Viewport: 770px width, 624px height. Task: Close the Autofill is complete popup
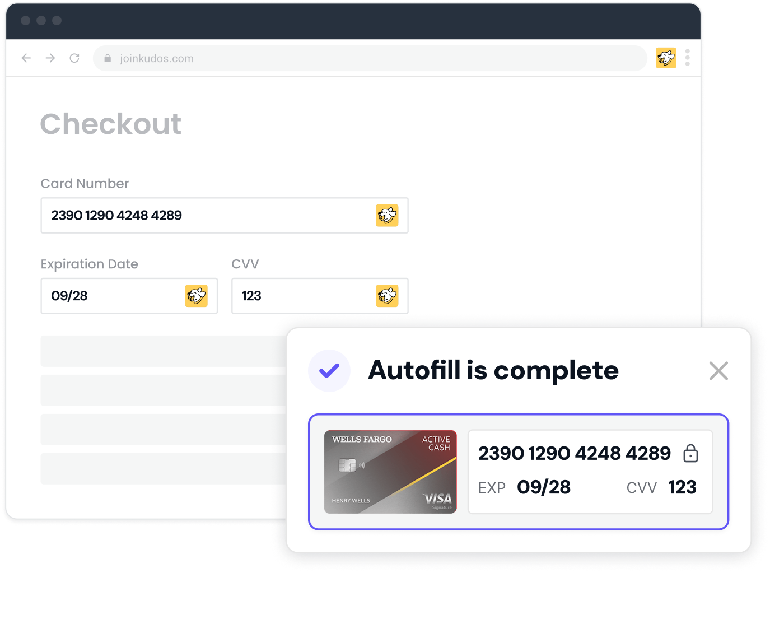pyautogui.click(x=718, y=371)
